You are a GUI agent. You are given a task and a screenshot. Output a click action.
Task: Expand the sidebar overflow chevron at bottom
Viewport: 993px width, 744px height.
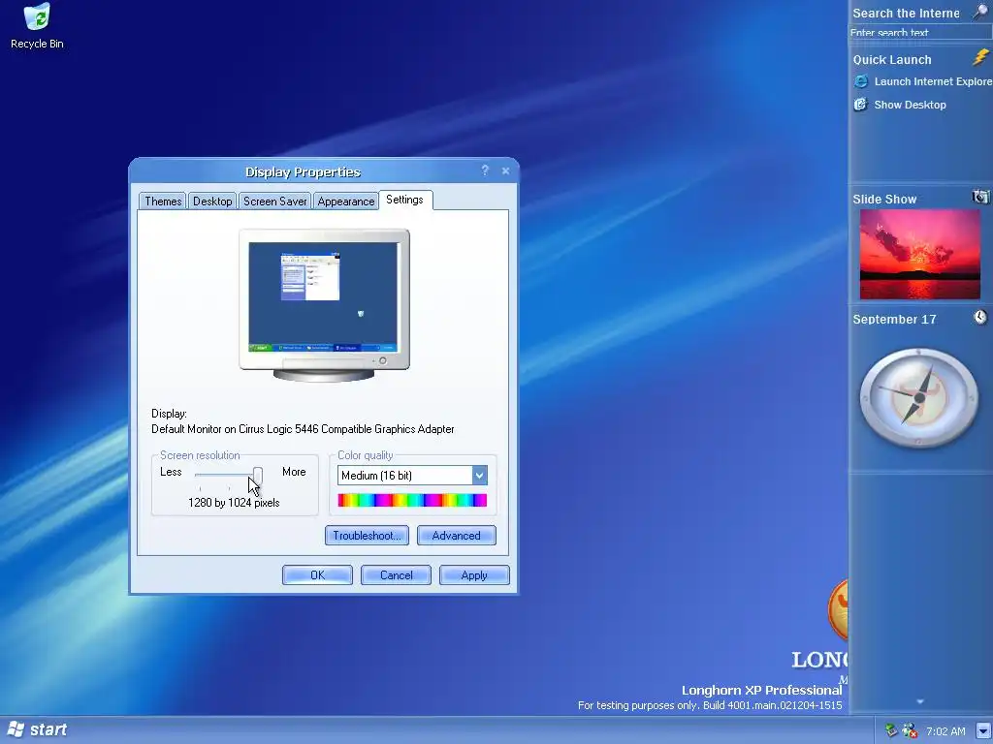click(920, 701)
